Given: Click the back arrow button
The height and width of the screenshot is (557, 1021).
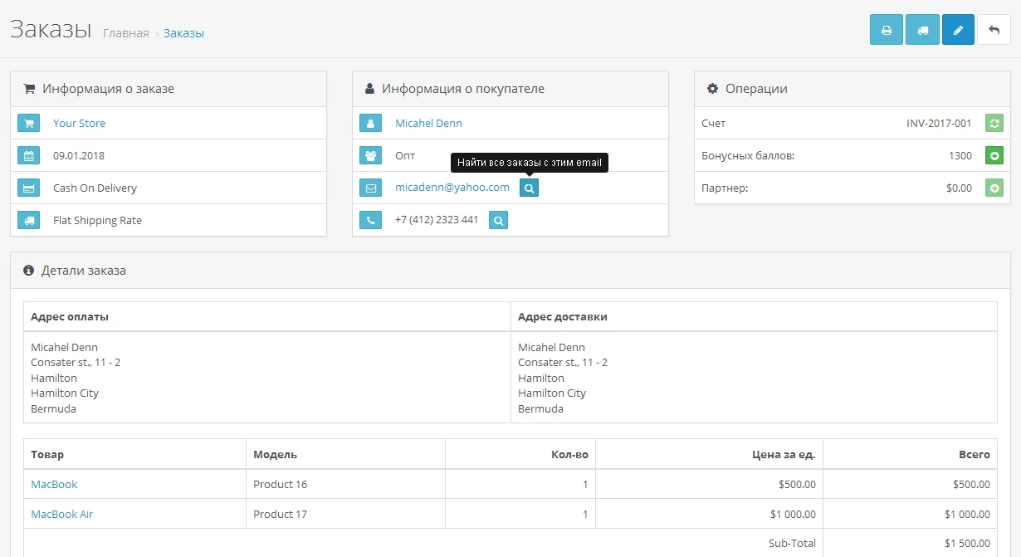Looking at the screenshot, I should (994, 30).
